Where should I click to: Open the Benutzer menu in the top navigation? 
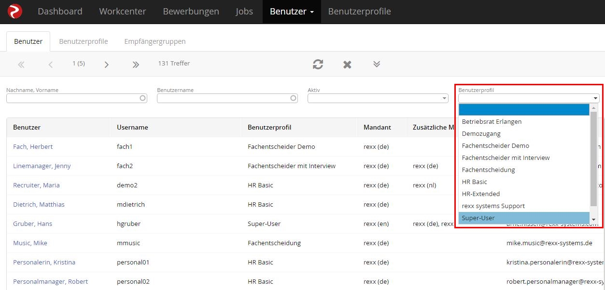(x=292, y=12)
